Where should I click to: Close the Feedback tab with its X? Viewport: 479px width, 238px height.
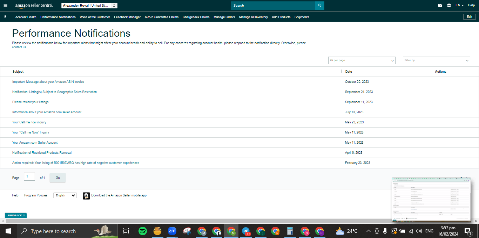click(x=24, y=216)
